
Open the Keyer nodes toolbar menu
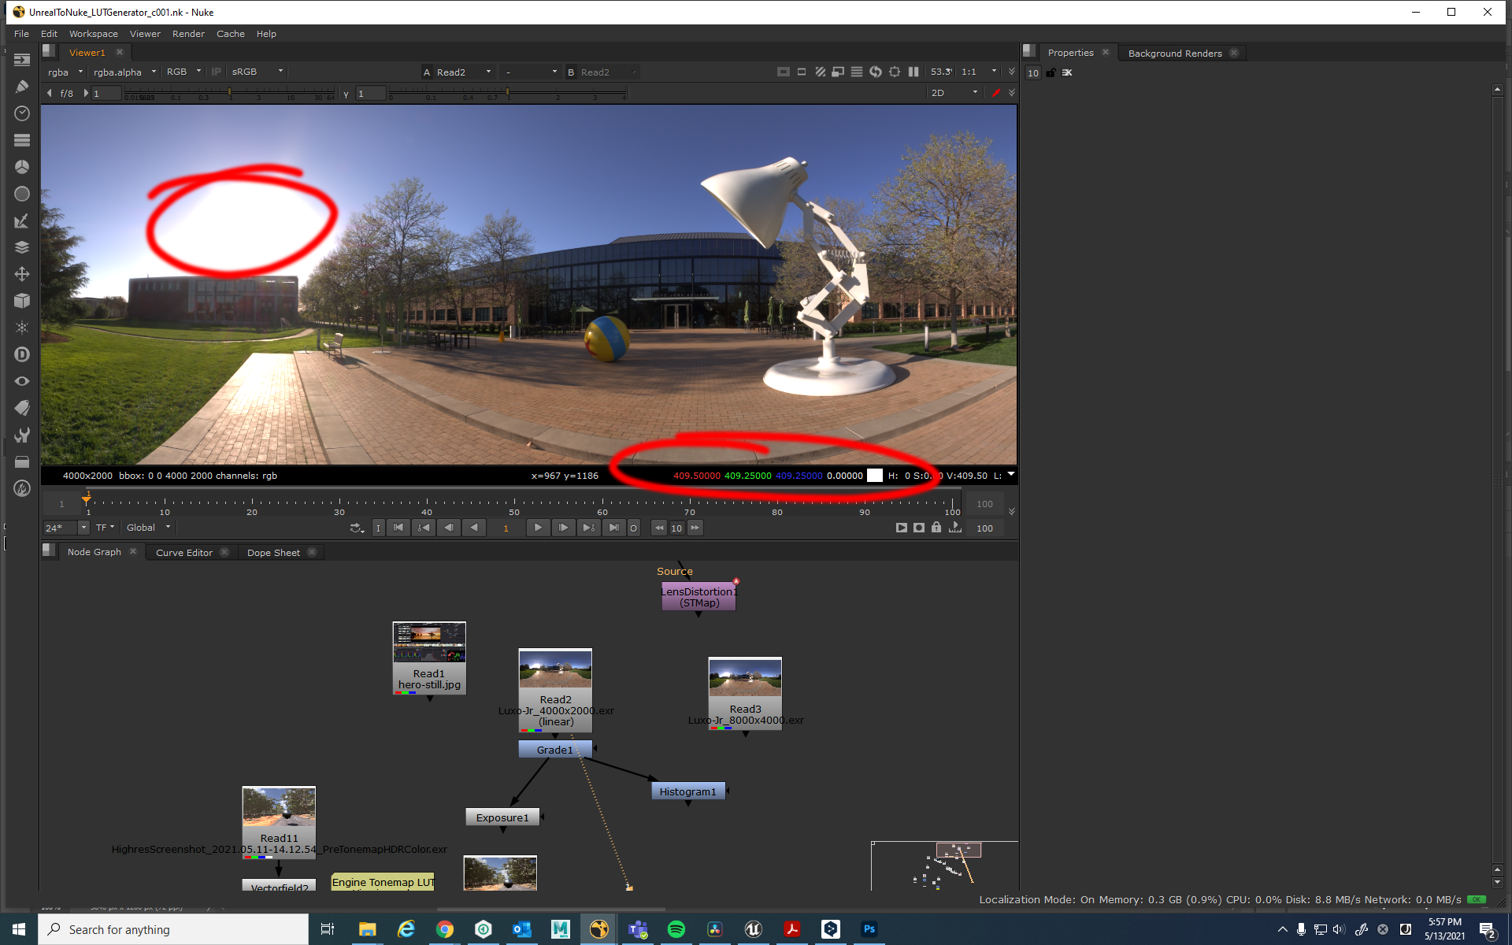pos(22,220)
